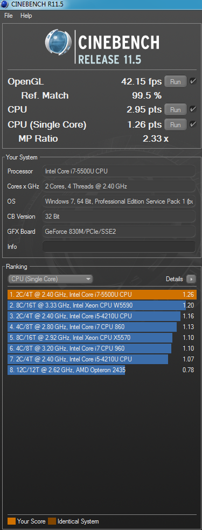Open the File menu
Screen dimensions: 202x530
click(9, 16)
